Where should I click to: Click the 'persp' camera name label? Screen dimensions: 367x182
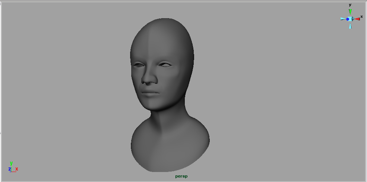click(x=181, y=176)
